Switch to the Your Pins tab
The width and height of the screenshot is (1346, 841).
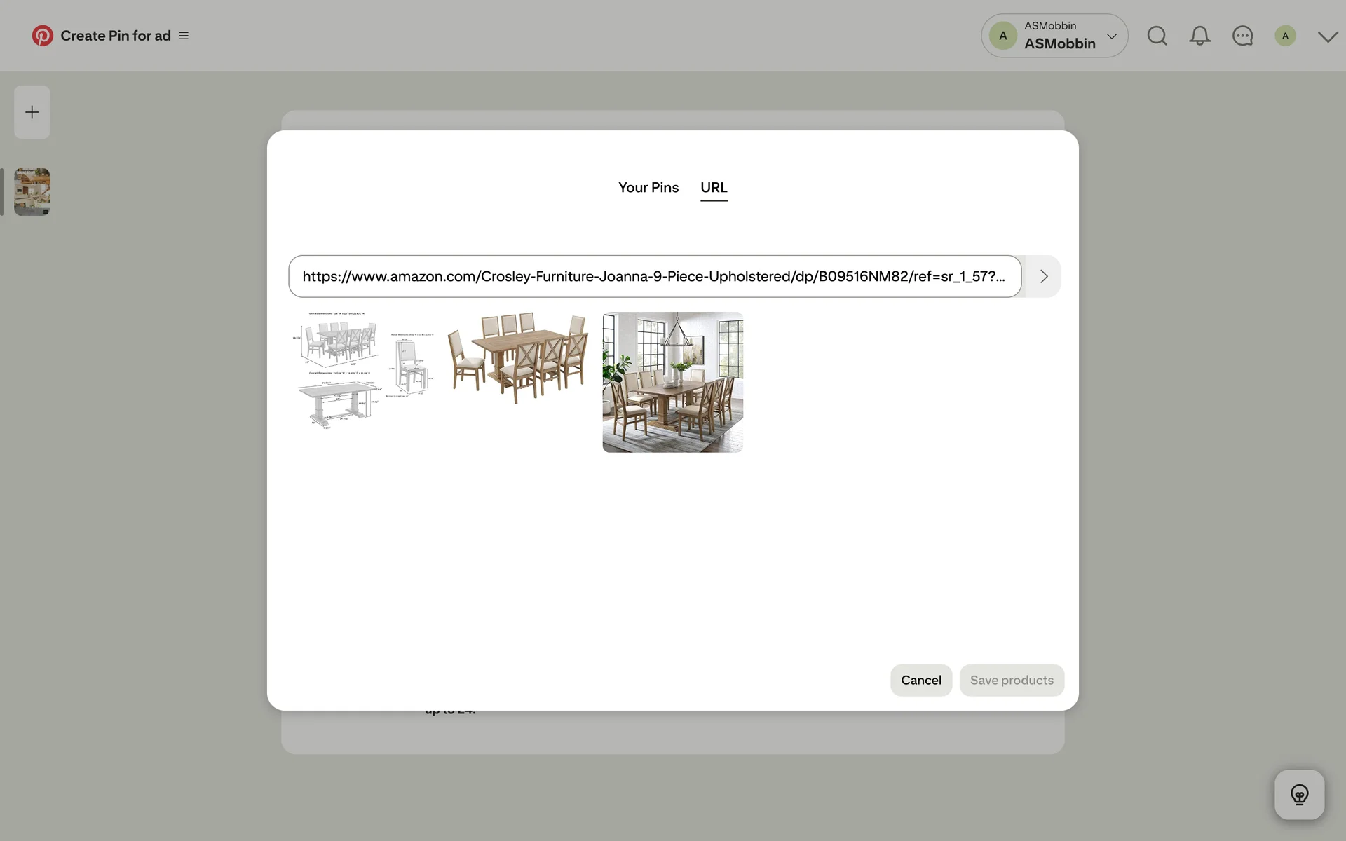coord(648,188)
